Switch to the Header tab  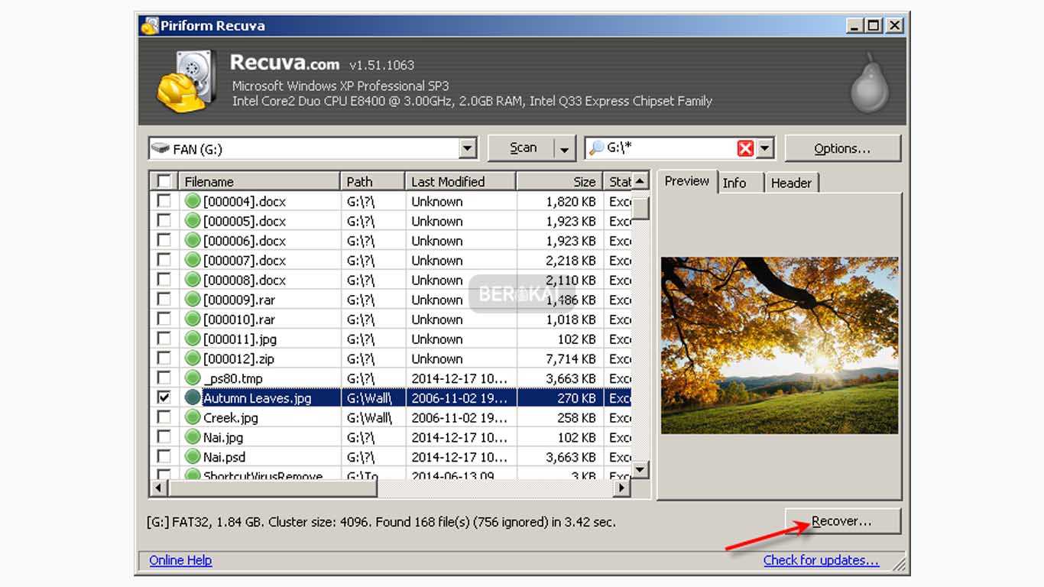pos(792,183)
